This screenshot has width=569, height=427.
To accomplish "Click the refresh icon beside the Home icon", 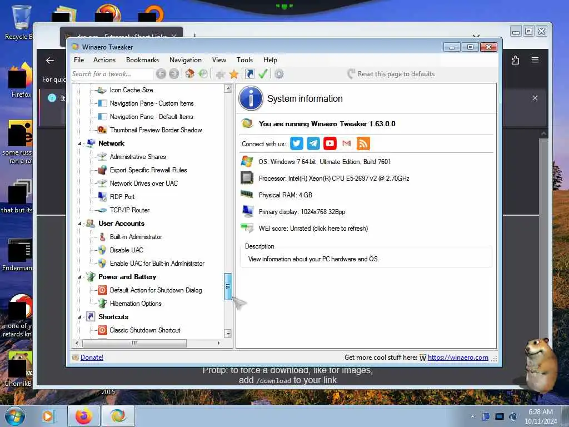I will point(203,74).
